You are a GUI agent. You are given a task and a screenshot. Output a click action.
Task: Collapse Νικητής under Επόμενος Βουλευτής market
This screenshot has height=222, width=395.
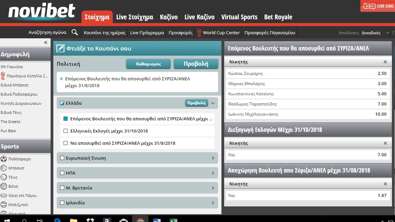tap(385, 62)
